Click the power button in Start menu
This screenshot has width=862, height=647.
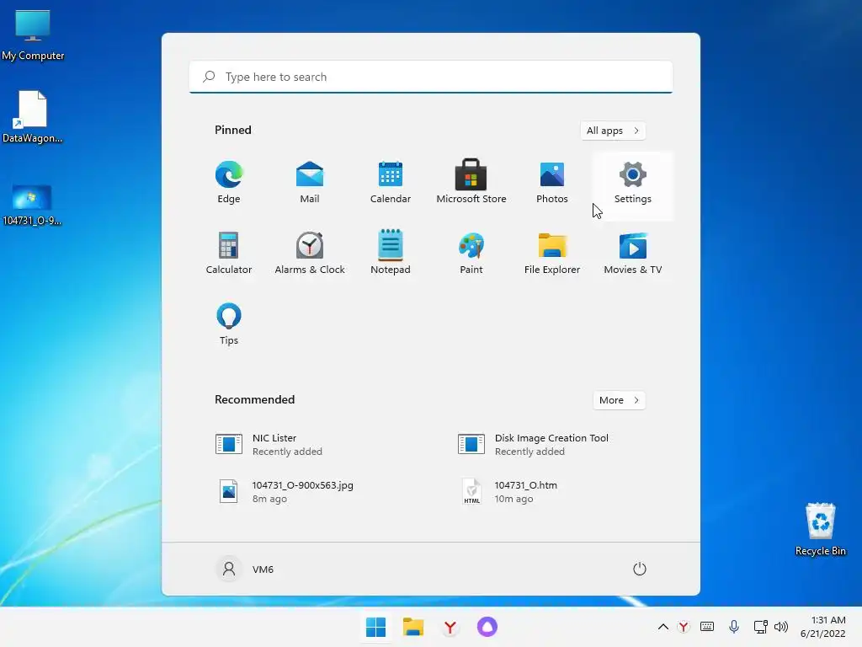(640, 569)
